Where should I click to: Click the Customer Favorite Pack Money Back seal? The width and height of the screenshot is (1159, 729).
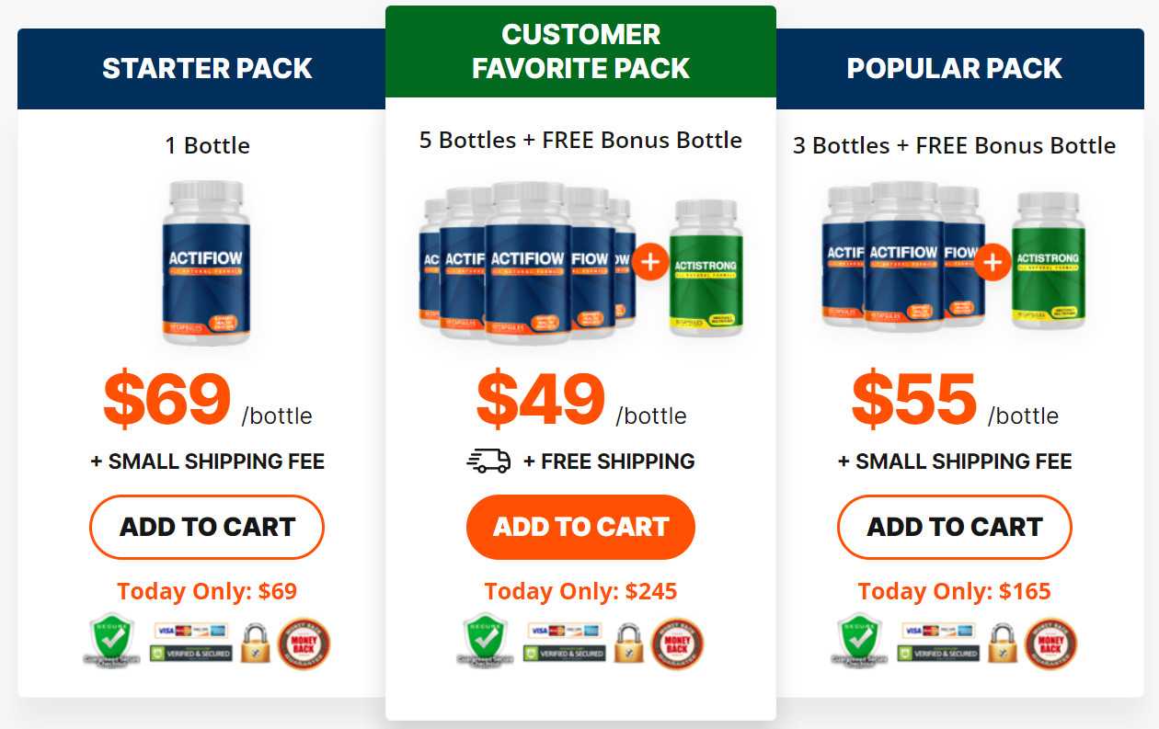678,643
